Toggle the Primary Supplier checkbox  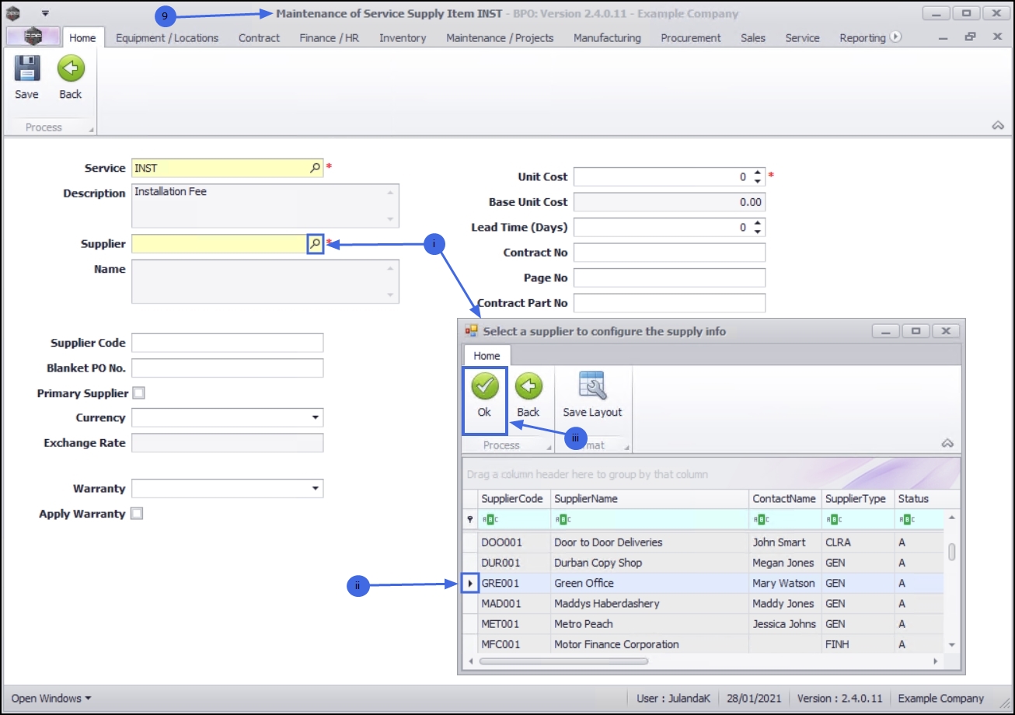[138, 393]
